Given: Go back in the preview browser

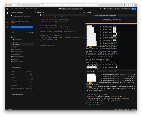Looking at the screenshot, I should coord(87,16).
